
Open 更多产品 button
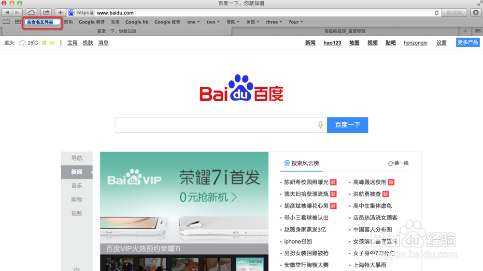click(468, 42)
